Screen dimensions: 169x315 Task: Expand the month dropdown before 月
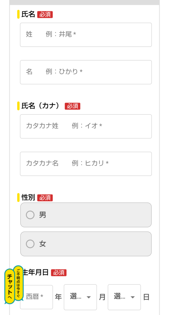[80, 297]
